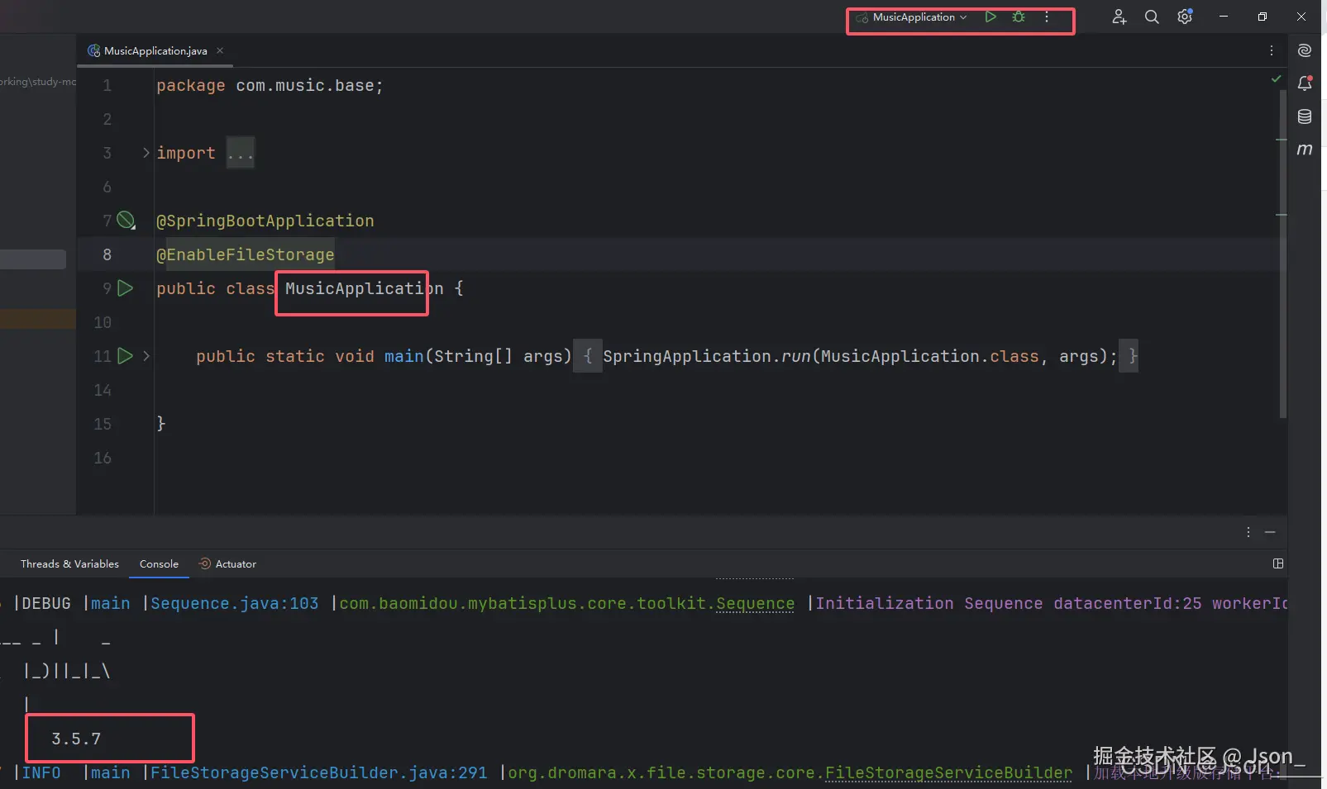Expand the folded main method on line 11

tap(146, 356)
